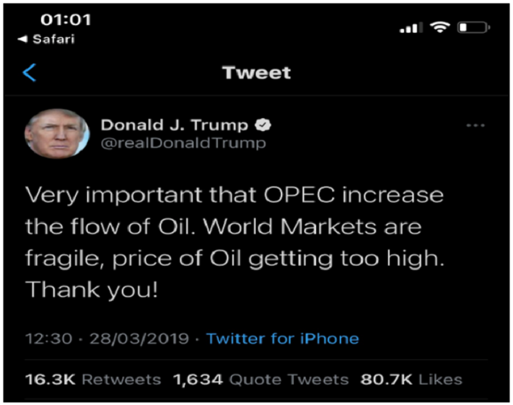View the 1,634 Quote Tweets list
The image size is (513, 405).
[x=260, y=379]
